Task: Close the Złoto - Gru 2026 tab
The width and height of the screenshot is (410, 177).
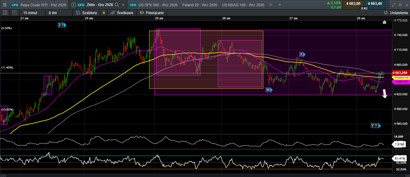Action: [124, 5]
